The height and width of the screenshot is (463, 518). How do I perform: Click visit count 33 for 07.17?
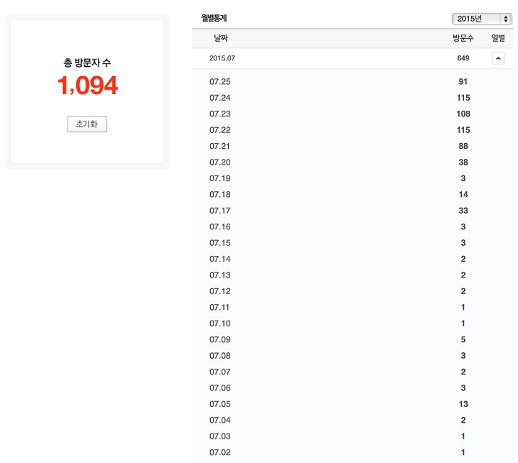(463, 211)
